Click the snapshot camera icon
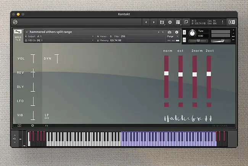 tap(169, 32)
